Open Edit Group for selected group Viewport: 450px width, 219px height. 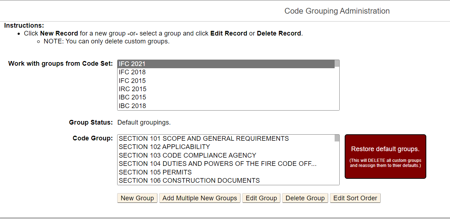pos(261,198)
